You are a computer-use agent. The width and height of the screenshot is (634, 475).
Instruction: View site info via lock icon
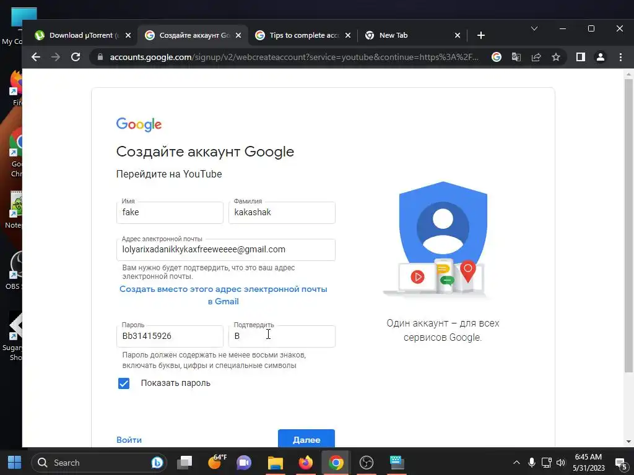[x=100, y=57]
